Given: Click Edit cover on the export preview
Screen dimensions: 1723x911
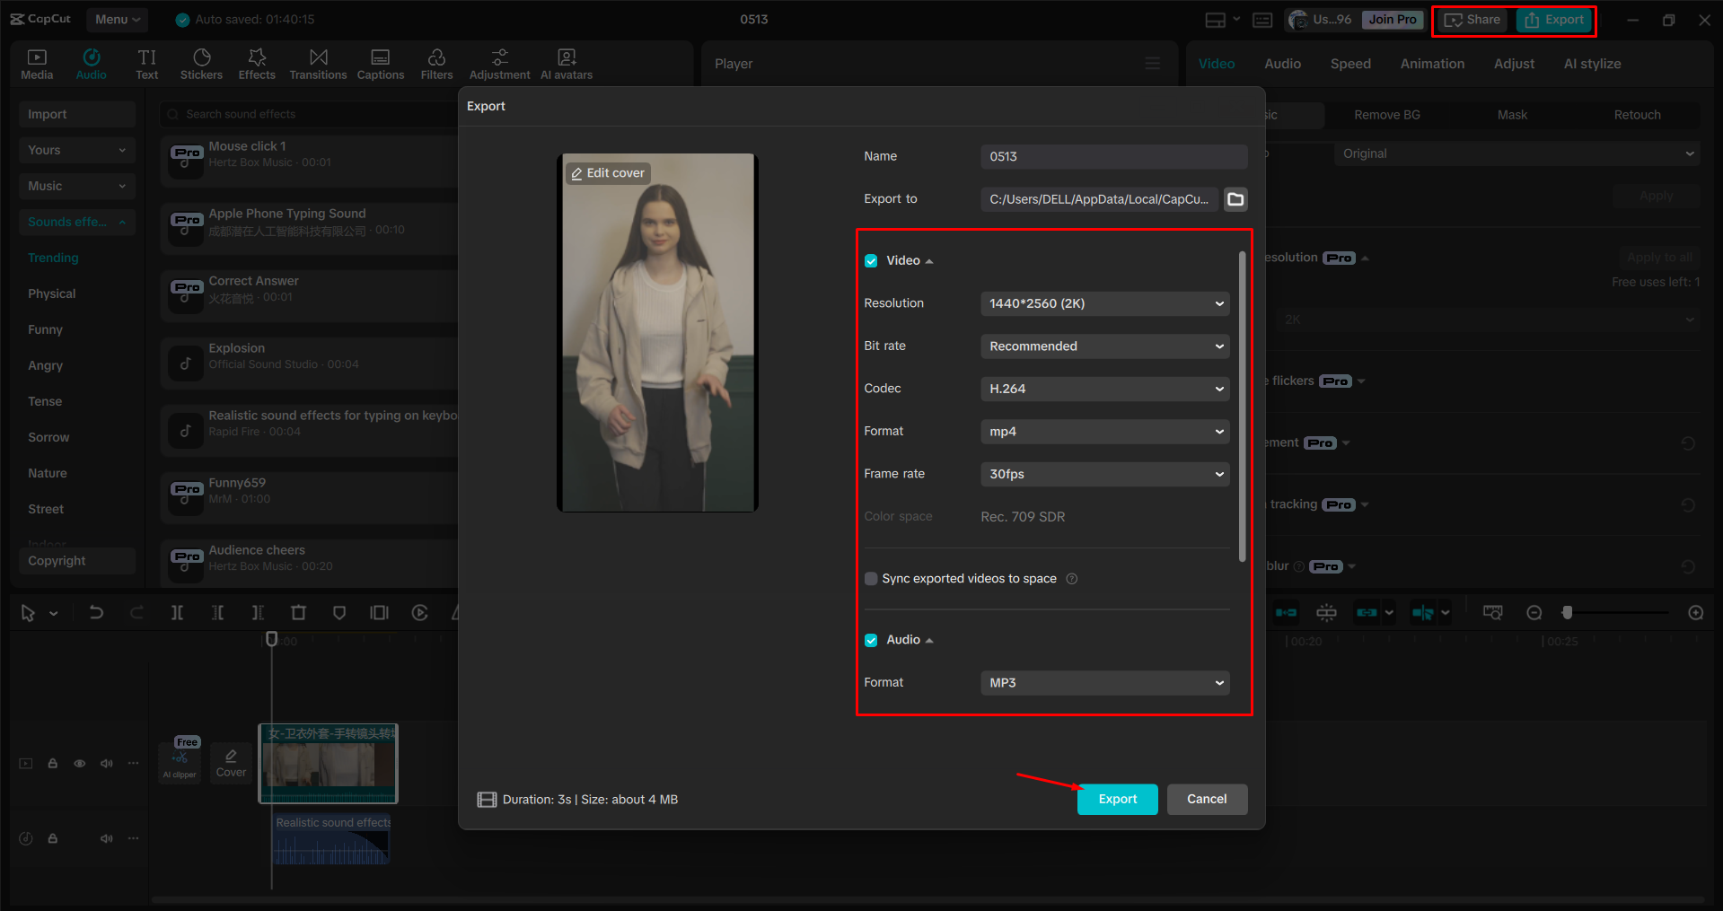Looking at the screenshot, I should [608, 172].
